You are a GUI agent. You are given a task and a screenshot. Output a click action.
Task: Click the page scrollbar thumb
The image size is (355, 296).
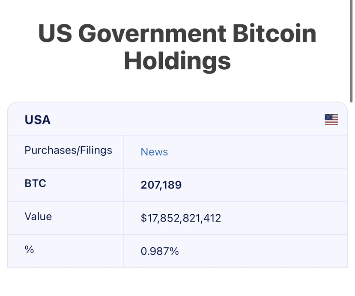352,51
